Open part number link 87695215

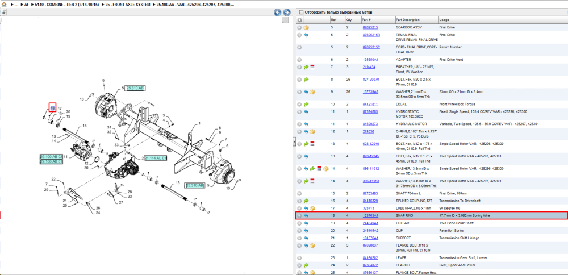(x=370, y=27)
